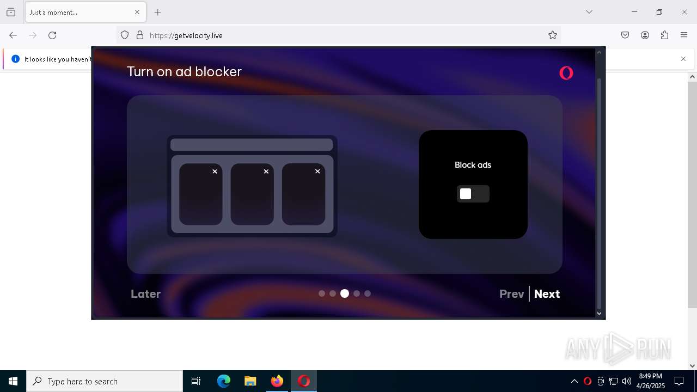Click the browser Forward arrow
The image size is (697, 392).
[33, 35]
